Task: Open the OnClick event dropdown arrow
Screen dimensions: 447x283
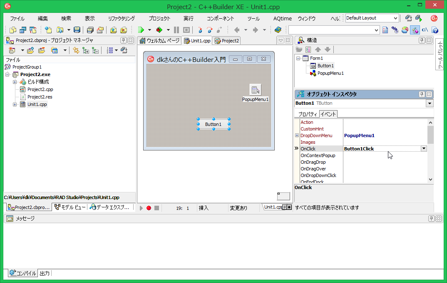Action: [424, 149]
